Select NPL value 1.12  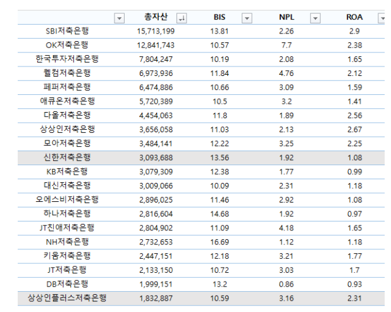[287, 242]
